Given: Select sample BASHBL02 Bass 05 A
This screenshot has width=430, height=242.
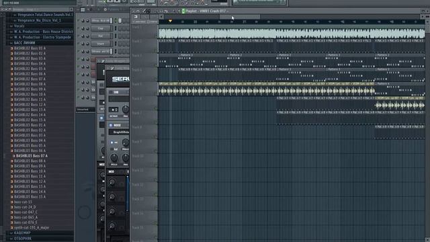Looking at the screenshot, I should [x=30, y=69].
